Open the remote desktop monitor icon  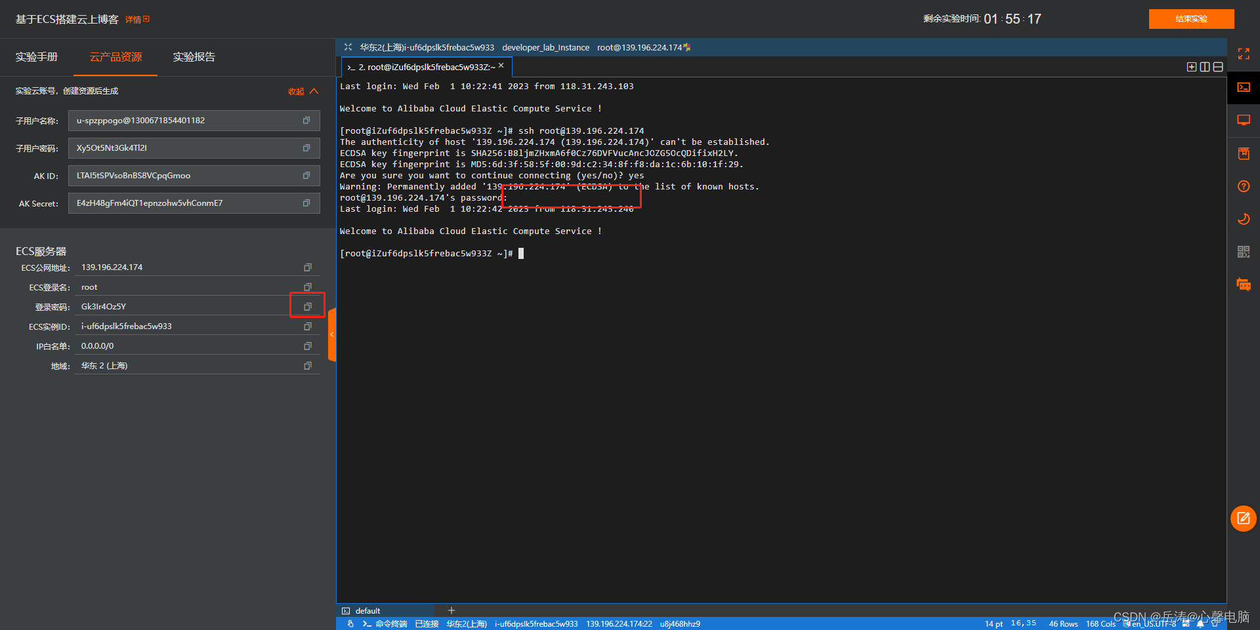coord(1244,120)
